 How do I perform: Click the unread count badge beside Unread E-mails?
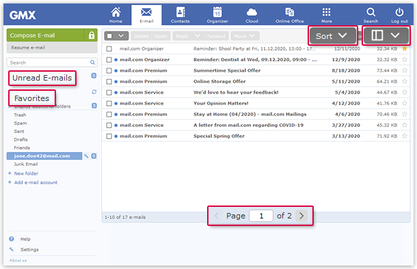point(94,76)
